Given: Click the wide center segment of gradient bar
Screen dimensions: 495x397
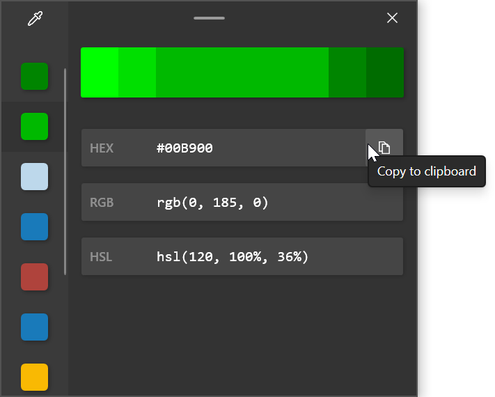Looking at the screenshot, I should (x=242, y=72).
